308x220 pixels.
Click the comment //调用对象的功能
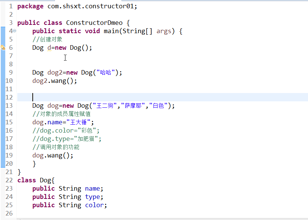coord(56,147)
